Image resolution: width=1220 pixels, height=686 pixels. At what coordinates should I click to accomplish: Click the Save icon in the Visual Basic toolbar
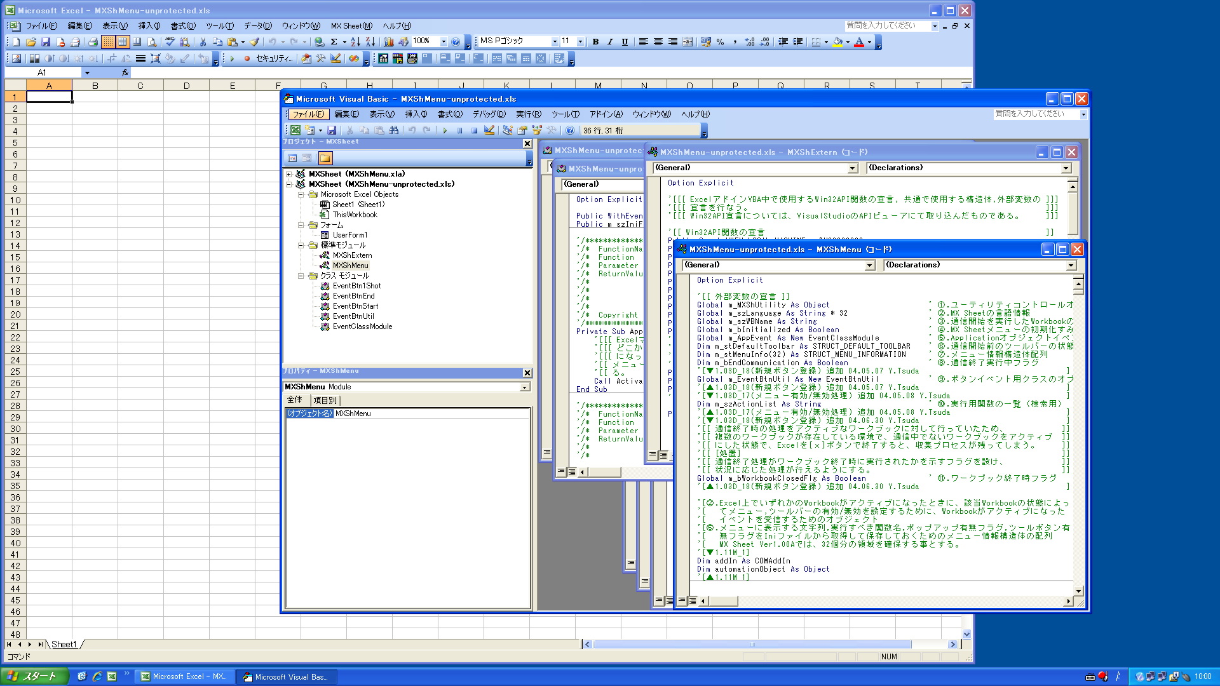(x=332, y=130)
